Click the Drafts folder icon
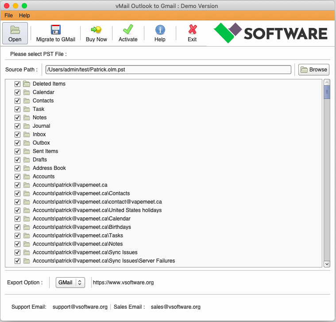 pyautogui.click(x=27, y=160)
